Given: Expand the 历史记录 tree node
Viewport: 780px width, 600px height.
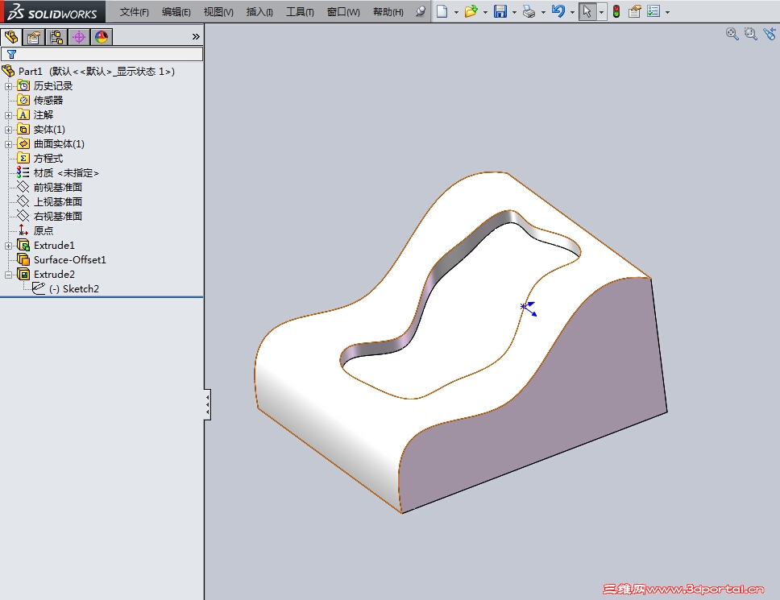Looking at the screenshot, I should pyautogui.click(x=8, y=86).
